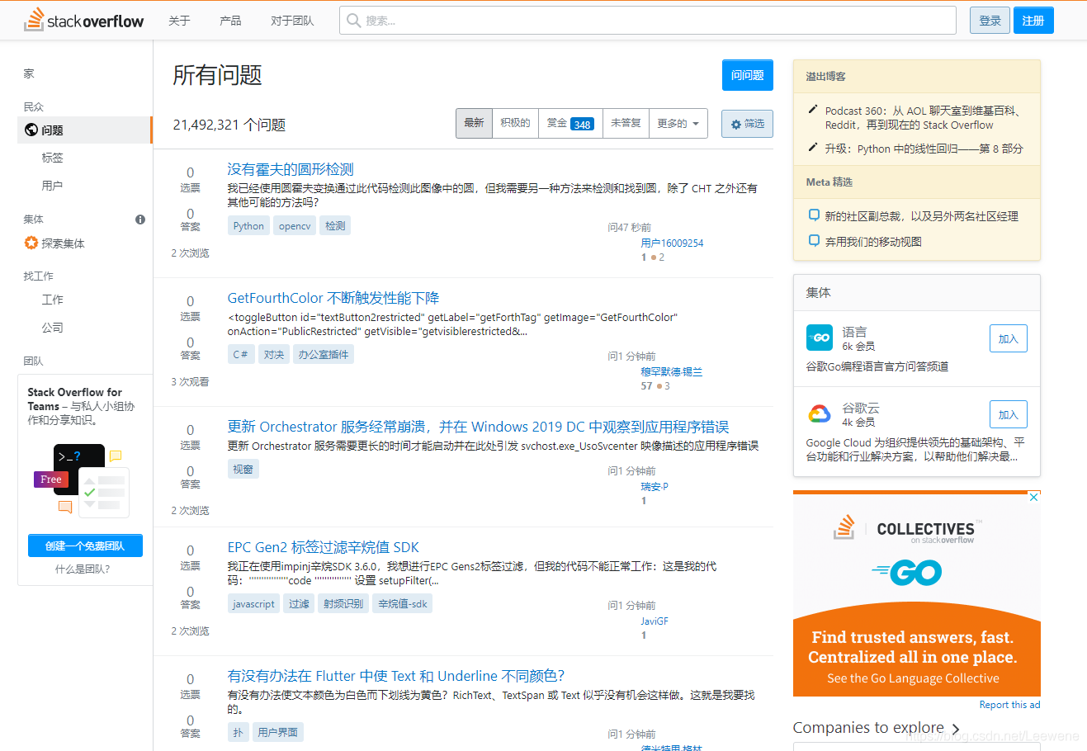Open the Stack Overflow logo home link
Screen dimensions: 1087x751
(x=84, y=20)
